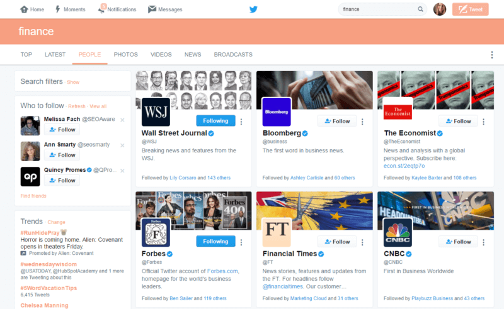
Task: Click Ashley Carlisle follower link
Action: 307,177
